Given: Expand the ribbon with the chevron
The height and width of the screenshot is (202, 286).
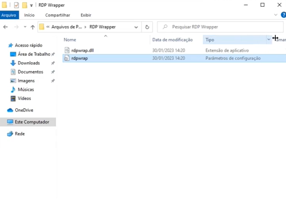Looking at the screenshot, I should click(x=276, y=15).
